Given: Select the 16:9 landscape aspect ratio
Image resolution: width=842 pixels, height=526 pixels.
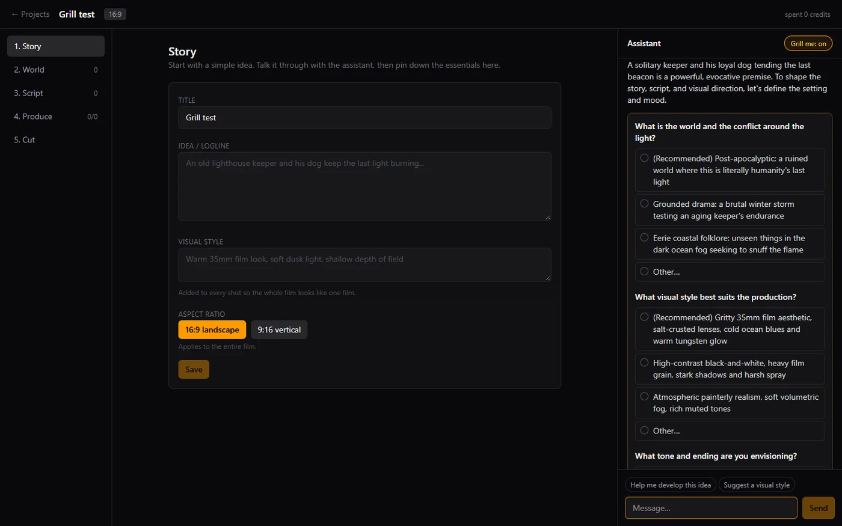Looking at the screenshot, I should [x=212, y=329].
